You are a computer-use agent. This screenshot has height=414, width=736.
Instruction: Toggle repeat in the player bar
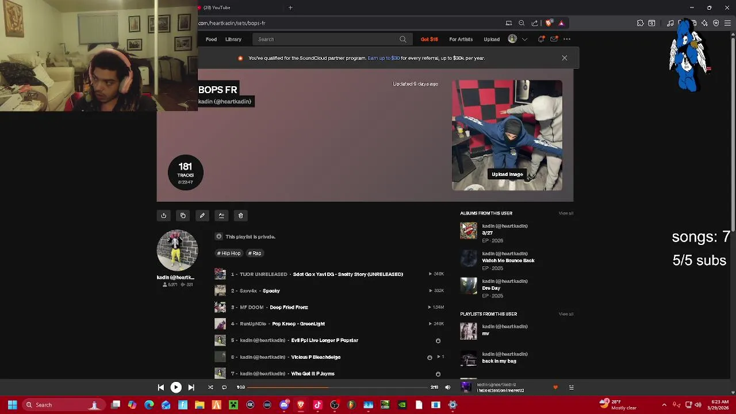point(224,388)
